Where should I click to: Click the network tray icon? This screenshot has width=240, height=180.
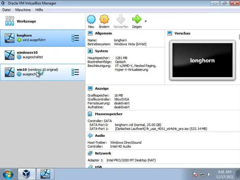(x=202, y=174)
